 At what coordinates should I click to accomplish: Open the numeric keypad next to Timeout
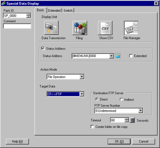(x=132, y=120)
